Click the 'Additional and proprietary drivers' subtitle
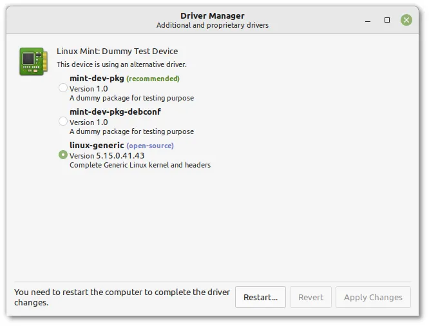The image size is (429, 326). pos(212,26)
